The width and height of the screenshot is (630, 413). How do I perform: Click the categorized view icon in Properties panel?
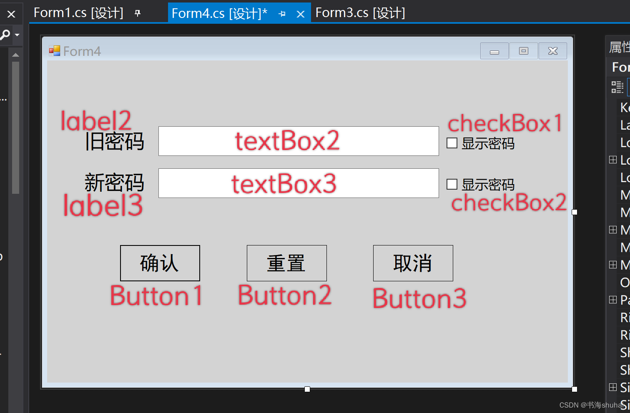pyautogui.click(x=617, y=87)
